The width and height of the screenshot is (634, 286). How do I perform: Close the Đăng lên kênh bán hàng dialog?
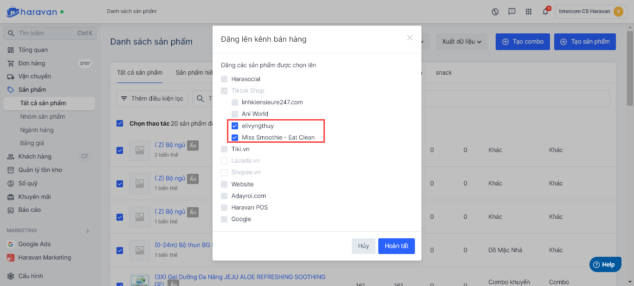tap(410, 38)
